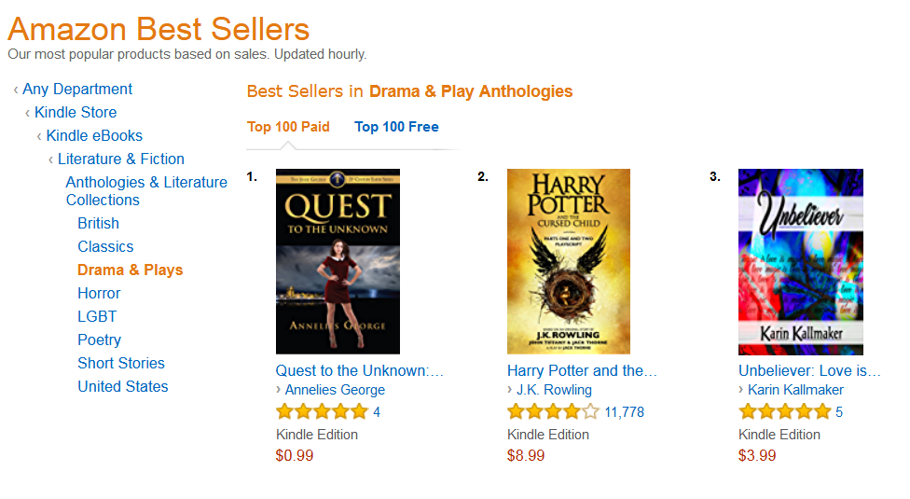Go back to Any Department
910x499 pixels.
tap(77, 90)
